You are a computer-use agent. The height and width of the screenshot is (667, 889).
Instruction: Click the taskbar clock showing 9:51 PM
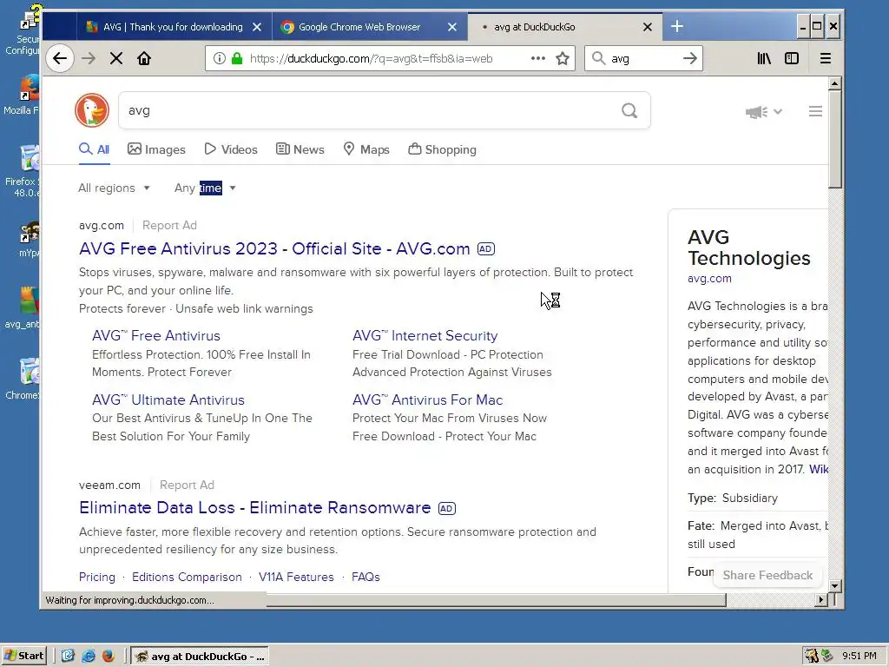point(859,656)
